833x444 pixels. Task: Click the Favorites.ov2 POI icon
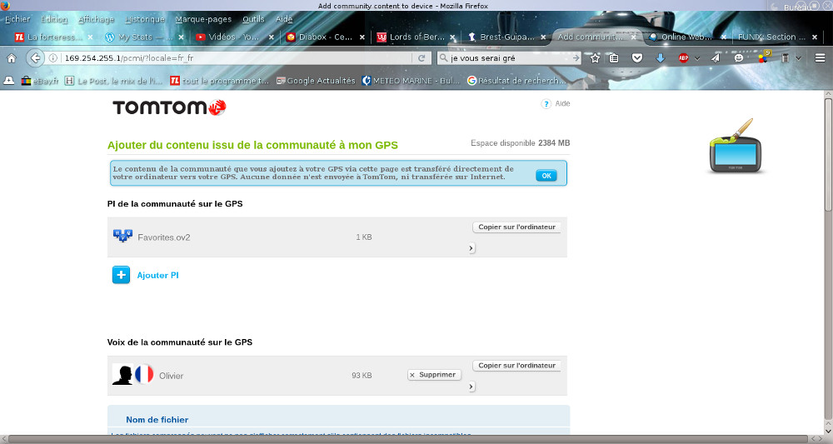pos(122,236)
